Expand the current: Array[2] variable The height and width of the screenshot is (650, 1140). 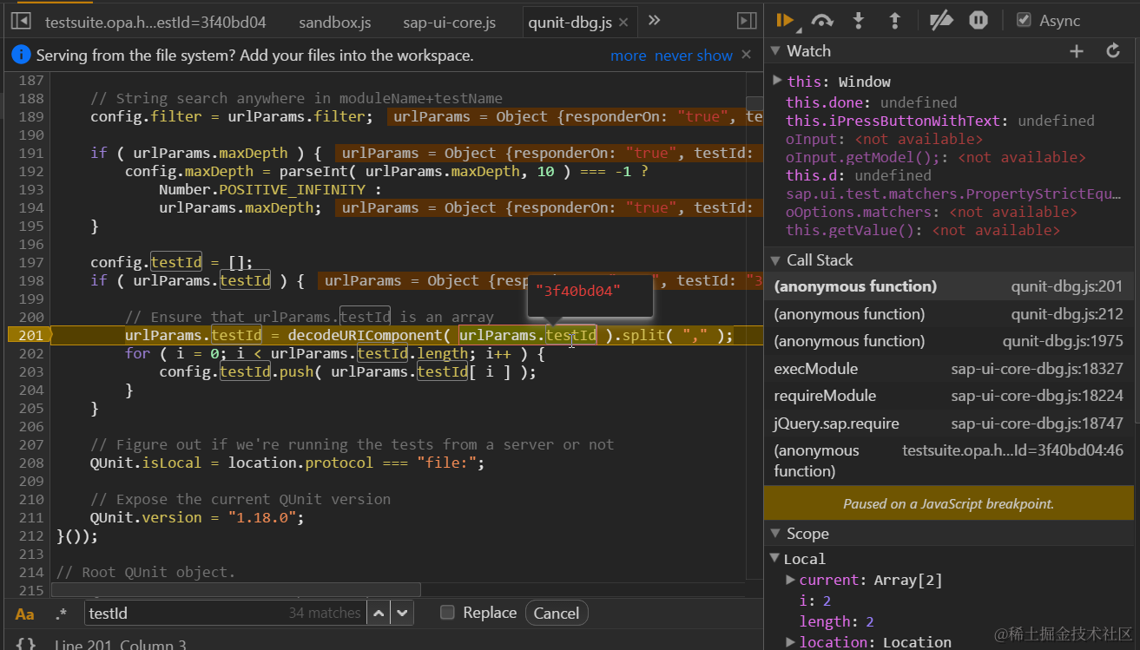point(790,580)
